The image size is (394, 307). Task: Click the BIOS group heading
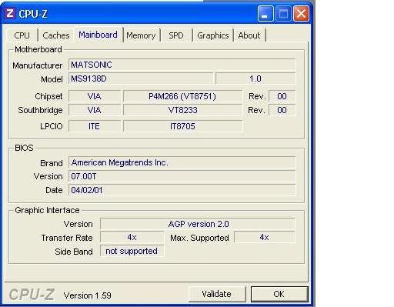[24, 148]
